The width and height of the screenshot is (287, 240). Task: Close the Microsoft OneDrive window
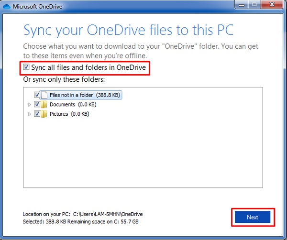coord(272,4)
